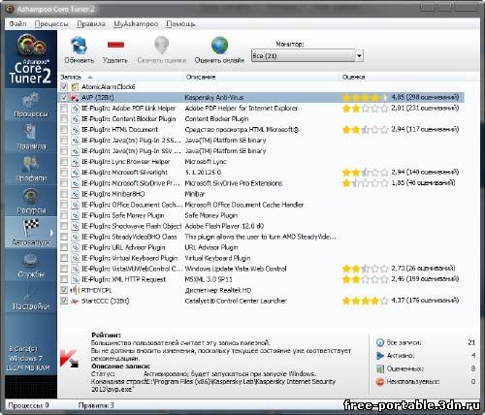The image size is (485, 415).
Task: Toggle the AVP (32Bit) checkbox
Action: pyautogui.click(x=64, y=97)
